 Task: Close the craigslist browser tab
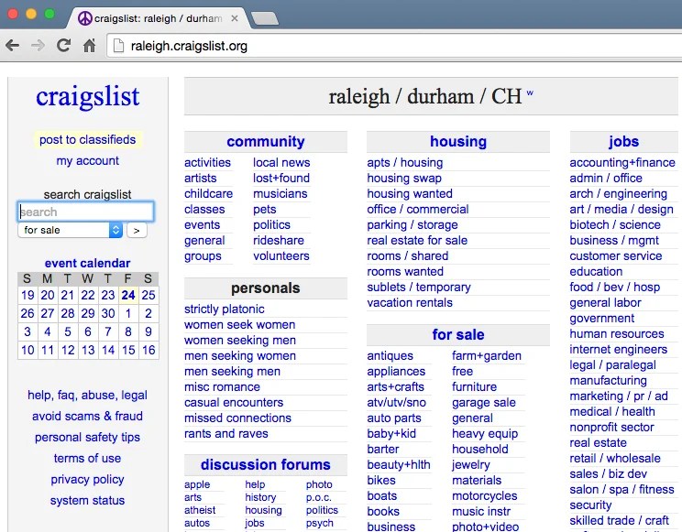click(x=235, y=18)
